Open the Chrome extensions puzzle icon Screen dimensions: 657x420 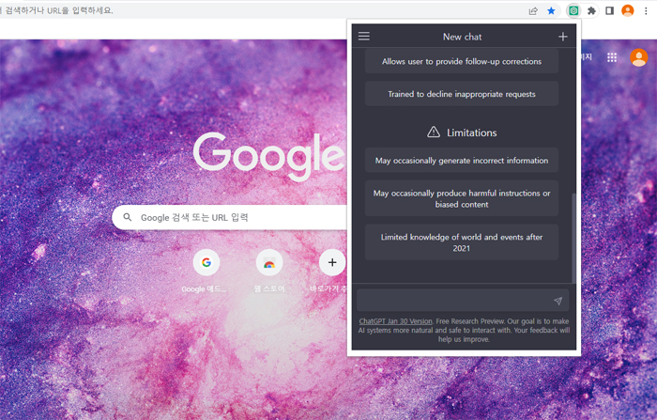coord(591,11)
